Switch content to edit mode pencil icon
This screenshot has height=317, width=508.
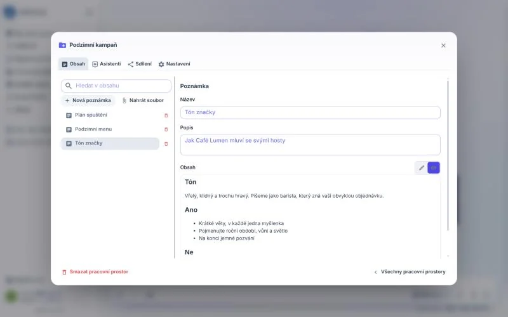(421, 168)
